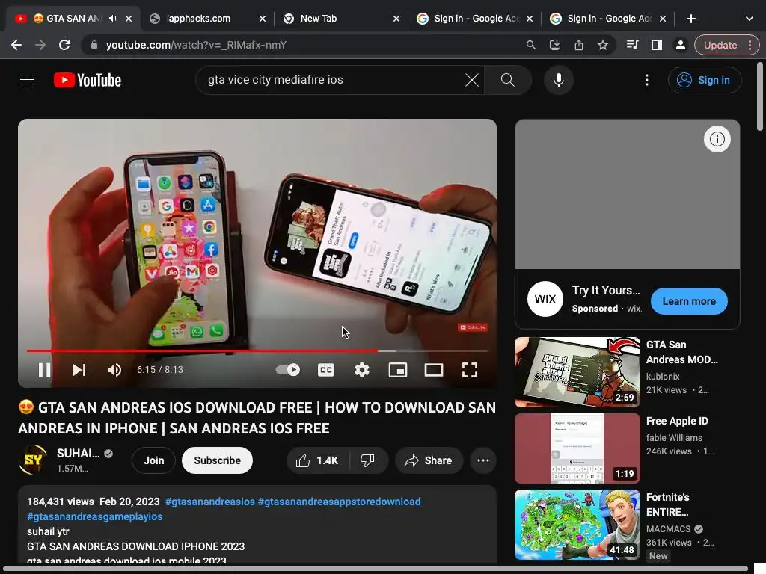This screenshot has height=574, width=766.
Task: Subscribe to SUHAI channel
Action: (218, 460)
